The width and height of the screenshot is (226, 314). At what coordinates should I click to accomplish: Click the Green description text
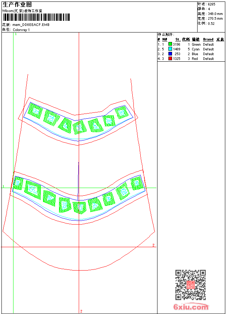[x=196, y=45]
